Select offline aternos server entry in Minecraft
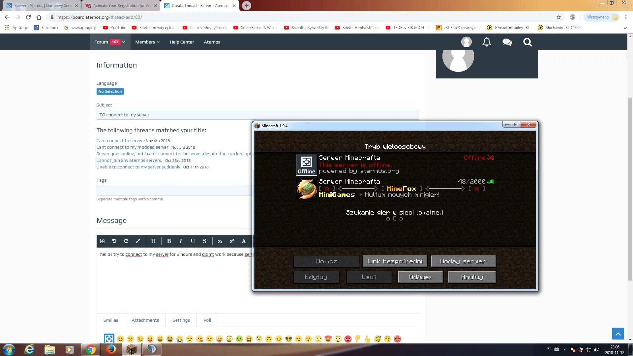The height and width of the screenshot is (356, 633). click(x=395, y=164)
